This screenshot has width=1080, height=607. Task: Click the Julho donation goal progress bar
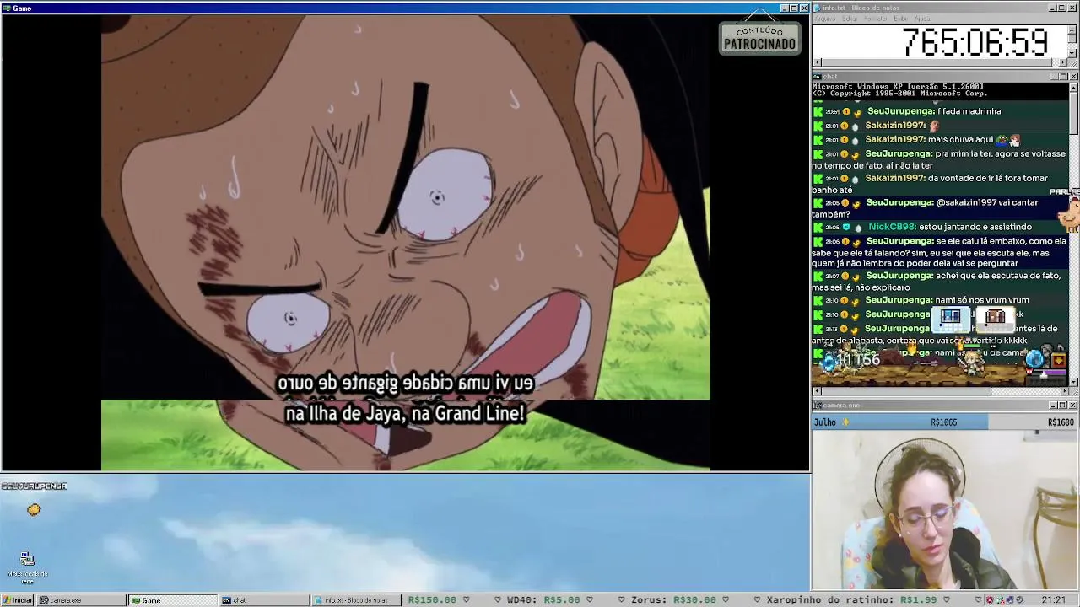click(x=945, y=422)
